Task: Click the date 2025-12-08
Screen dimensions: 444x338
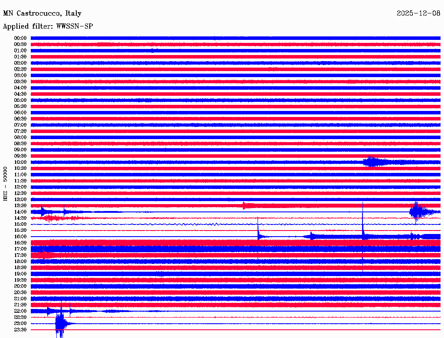Action: click(x=418, y=13)
